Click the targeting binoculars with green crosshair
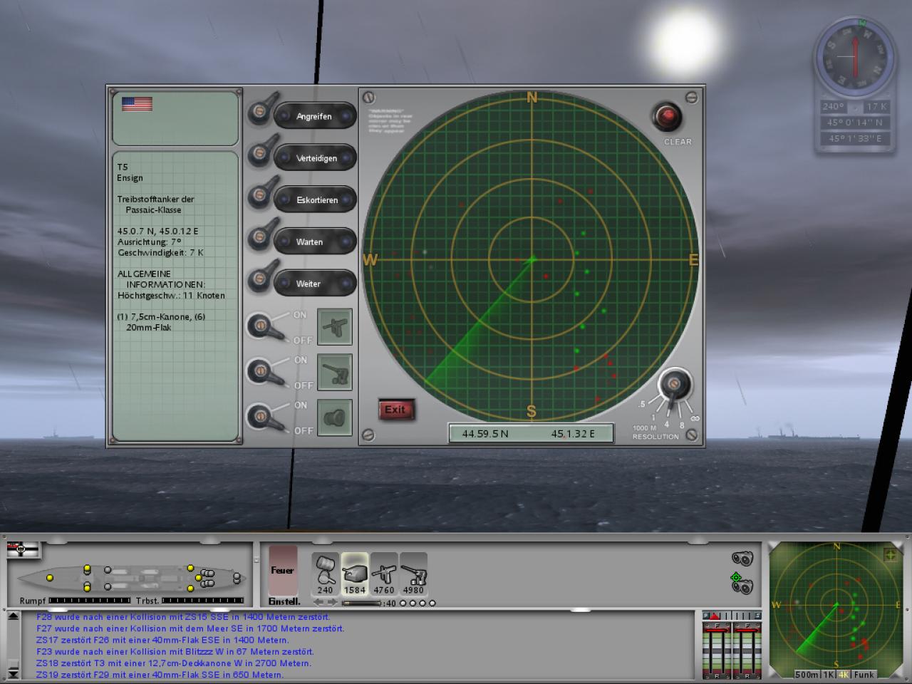Image resolution: width=912 pixels, height=684 pixels. (742, 584)
